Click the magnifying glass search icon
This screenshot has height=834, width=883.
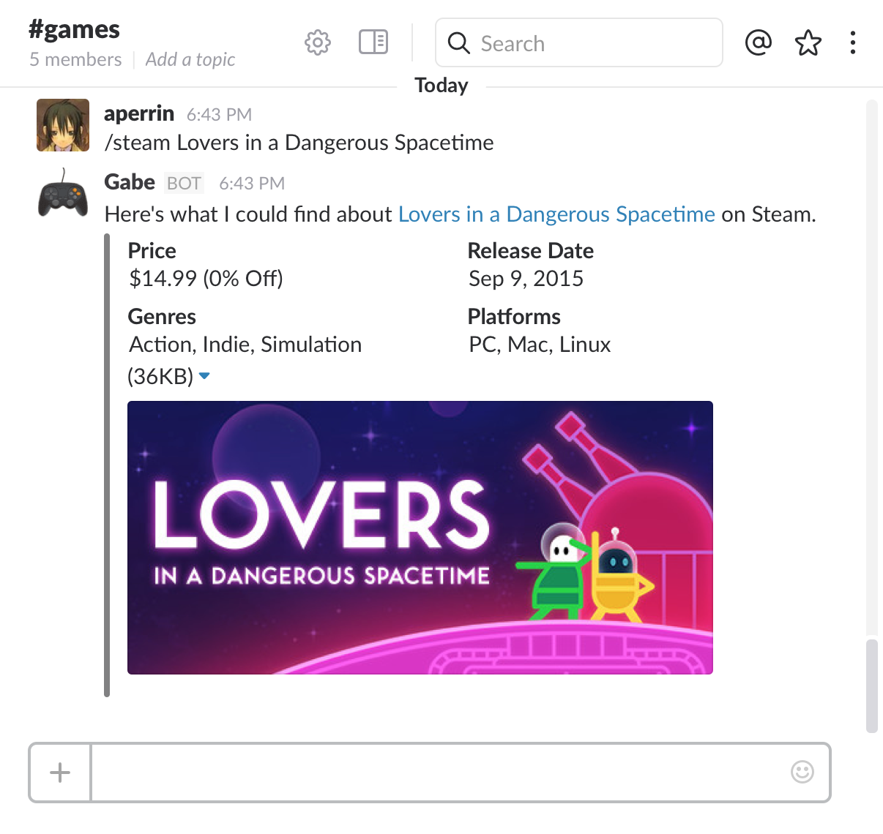(x=459, y=43)
